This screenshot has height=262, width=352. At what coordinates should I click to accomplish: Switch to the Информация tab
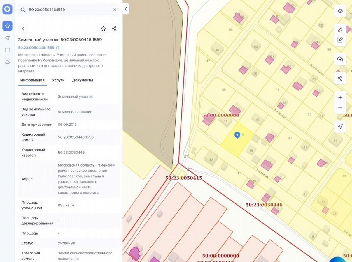click(x=32, y=80)
